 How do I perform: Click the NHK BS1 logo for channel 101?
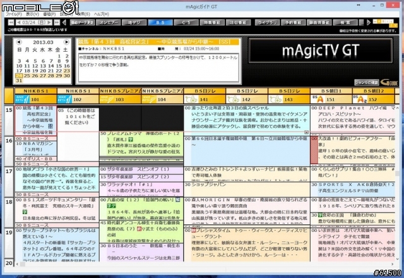(22, 99)
